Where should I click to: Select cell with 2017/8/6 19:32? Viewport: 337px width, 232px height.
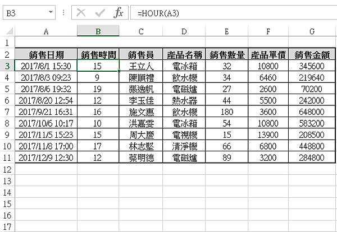point(46,89)
